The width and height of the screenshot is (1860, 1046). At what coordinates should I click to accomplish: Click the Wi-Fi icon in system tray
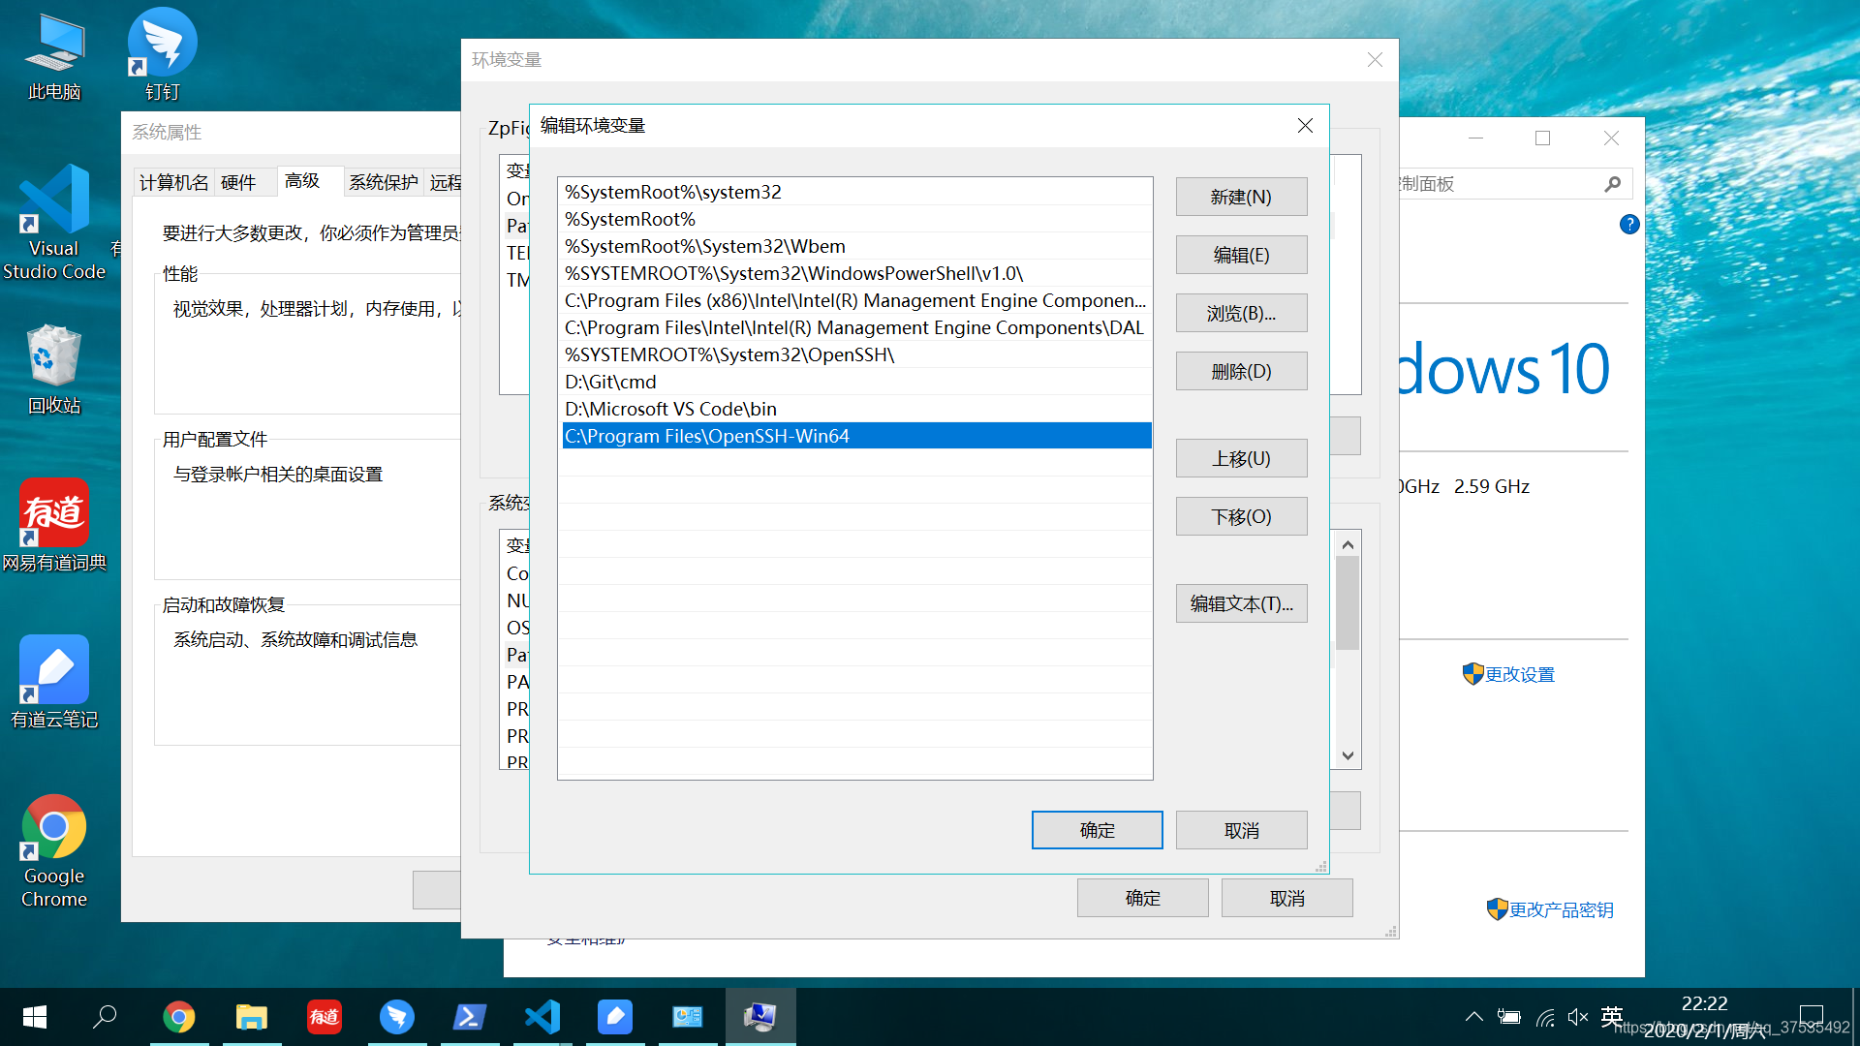click(x=1544, y=1016)
